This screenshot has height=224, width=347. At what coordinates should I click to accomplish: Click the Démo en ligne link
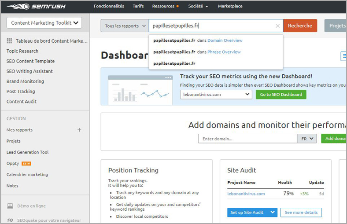(31, 206)
